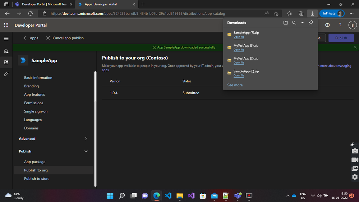Open browser Collections icon

point(301,14)
